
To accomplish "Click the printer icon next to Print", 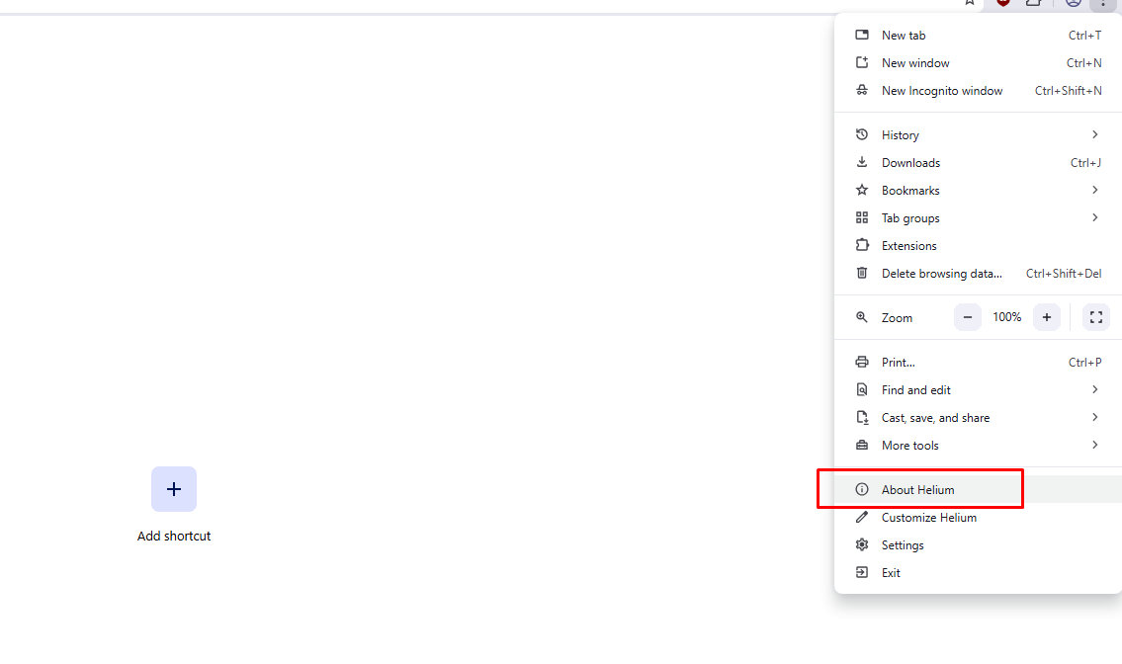I will coord(862,362).
